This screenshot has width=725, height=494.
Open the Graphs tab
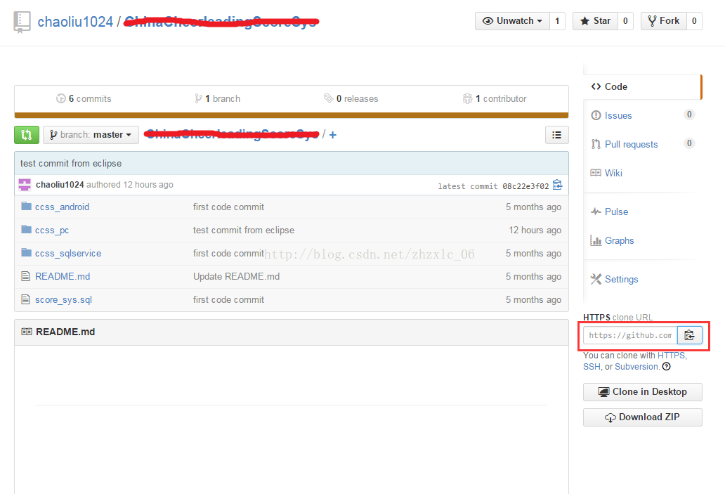coord(619,240)
